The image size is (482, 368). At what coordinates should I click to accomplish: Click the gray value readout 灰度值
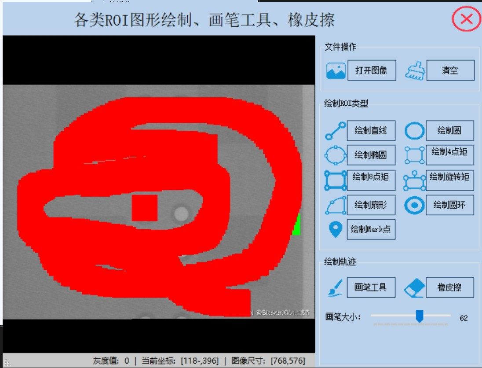(111, 361)
